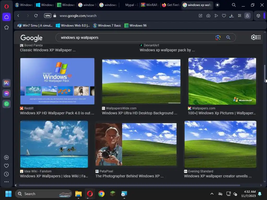267x200 pixels.
Task: Open Easy Setup sliders icon
Action: (240, 16)
